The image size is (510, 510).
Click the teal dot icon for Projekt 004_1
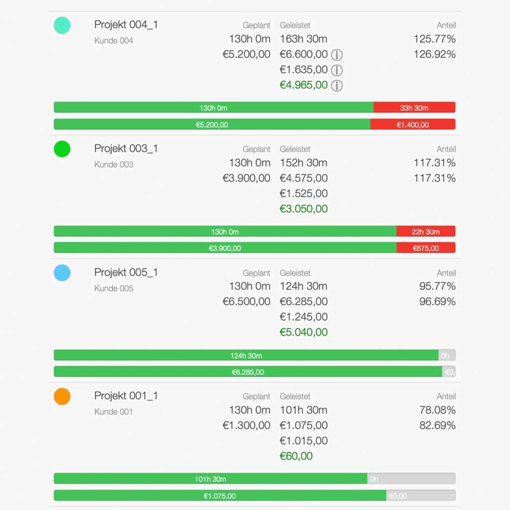click(x=61, y=25)
